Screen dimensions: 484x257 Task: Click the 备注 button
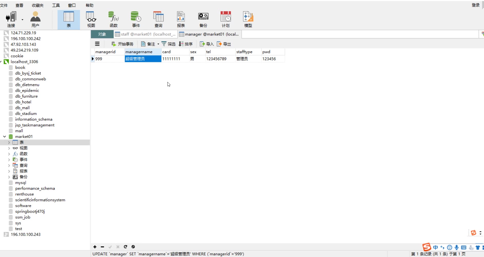[148, 44]
